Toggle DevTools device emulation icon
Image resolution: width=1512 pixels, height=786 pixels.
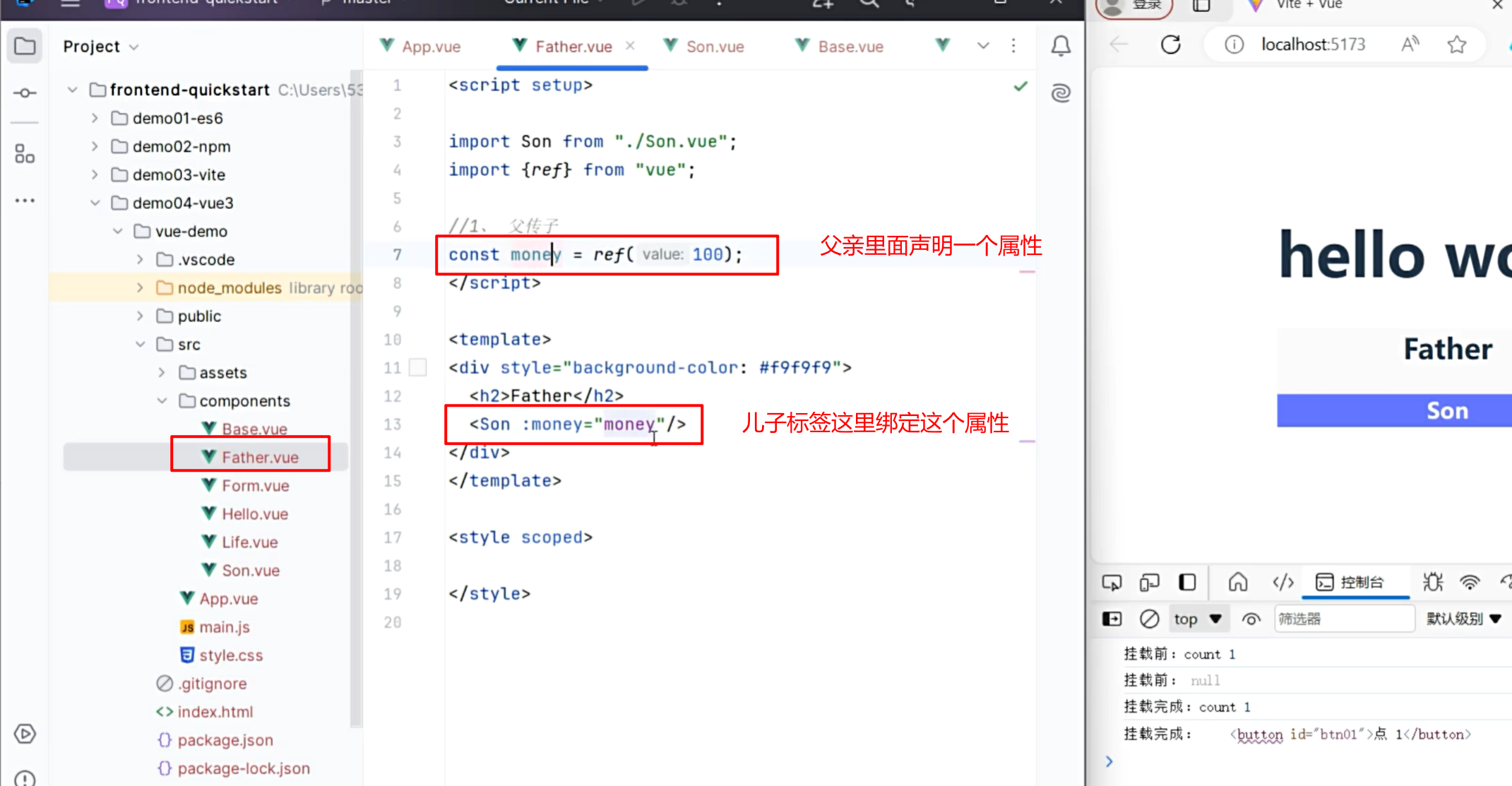pos(1149,582)
